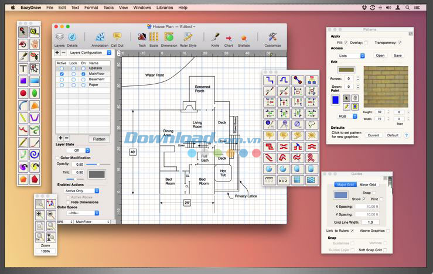Open the Details inspector icon

tap(72, 37)
